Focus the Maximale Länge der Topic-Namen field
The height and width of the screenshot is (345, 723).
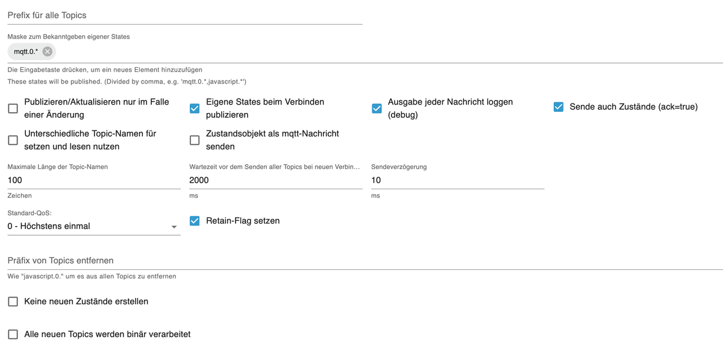(x=93, y=180)
